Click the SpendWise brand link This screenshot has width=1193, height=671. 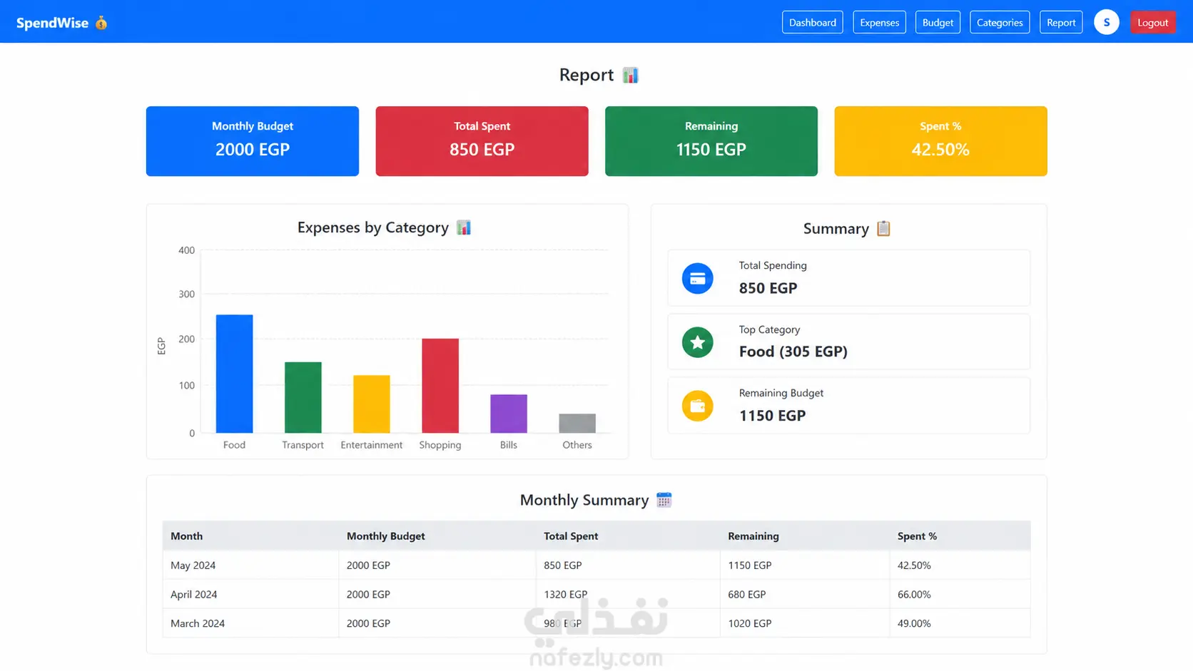click(52, 23)
